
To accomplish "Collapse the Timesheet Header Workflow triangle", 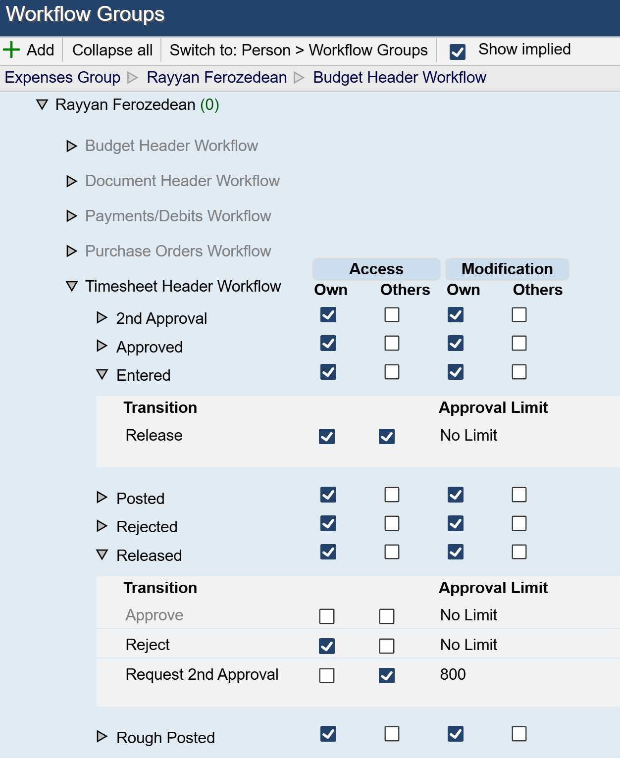I will (72, 287).
